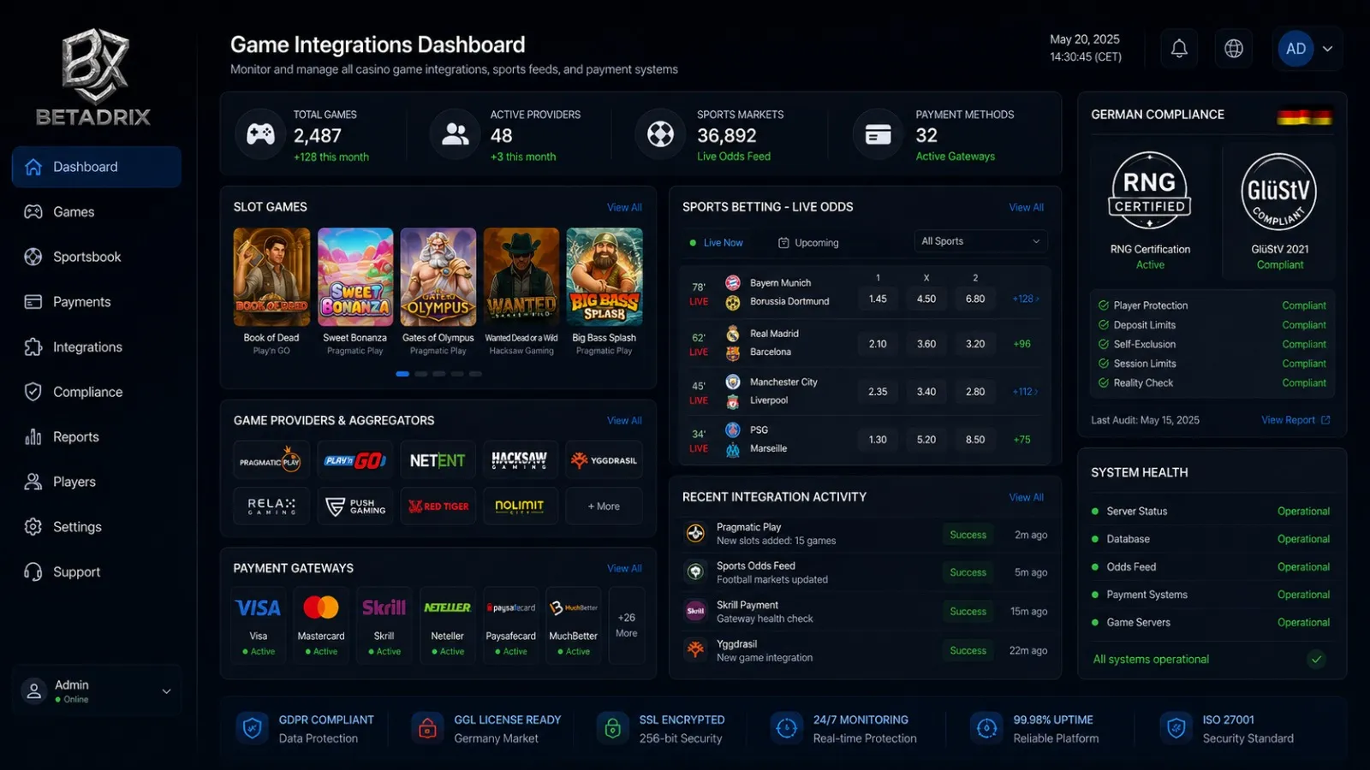Expand +128 markets for Bayern Munich match
This screenshot has height=770, width=1370.
[x=1025, y=299]
